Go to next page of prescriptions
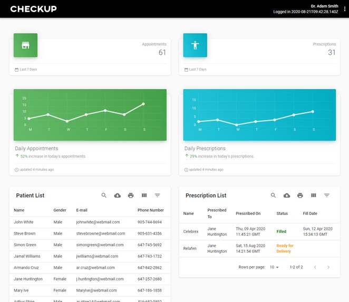349x302 pixels. [x=328, y=267]
